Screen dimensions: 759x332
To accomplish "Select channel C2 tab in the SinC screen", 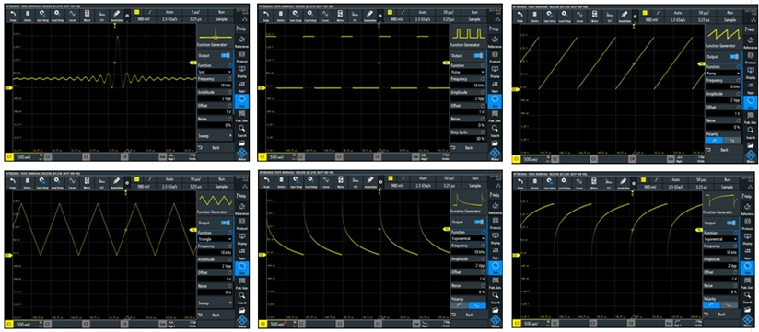I will (x=48, y=156).
